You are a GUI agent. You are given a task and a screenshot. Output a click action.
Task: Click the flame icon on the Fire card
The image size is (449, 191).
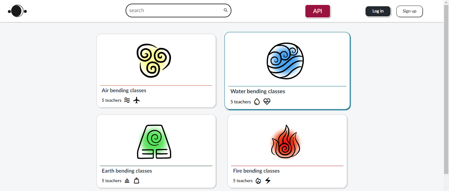click(258, 180)
